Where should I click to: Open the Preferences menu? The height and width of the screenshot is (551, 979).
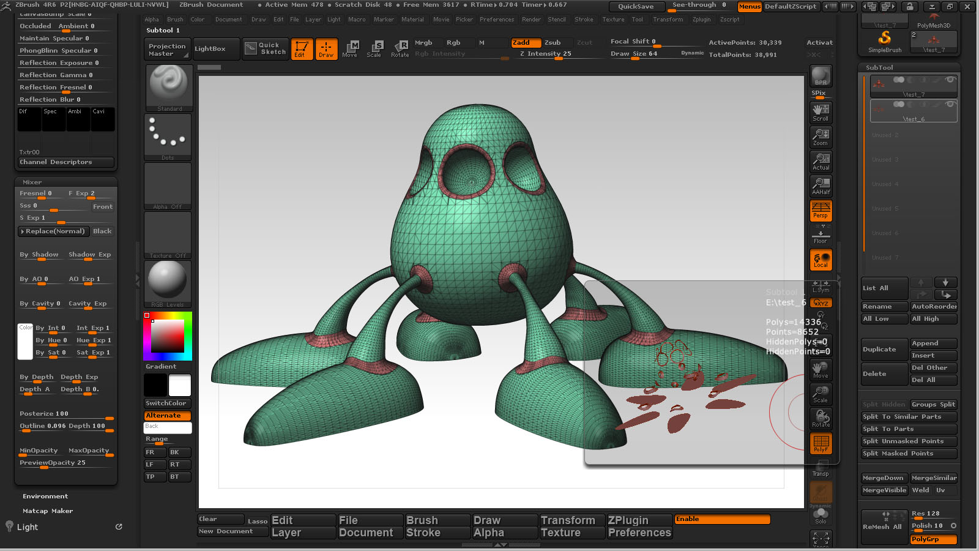tap(497, 20)
